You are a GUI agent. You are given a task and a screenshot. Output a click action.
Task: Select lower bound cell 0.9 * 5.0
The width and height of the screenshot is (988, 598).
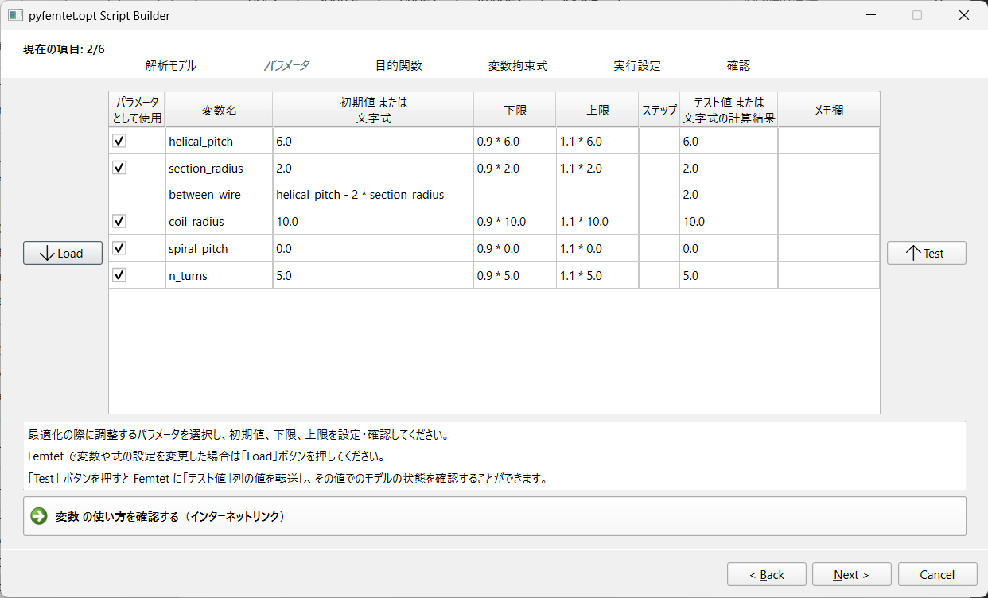(x=515, y=275)
